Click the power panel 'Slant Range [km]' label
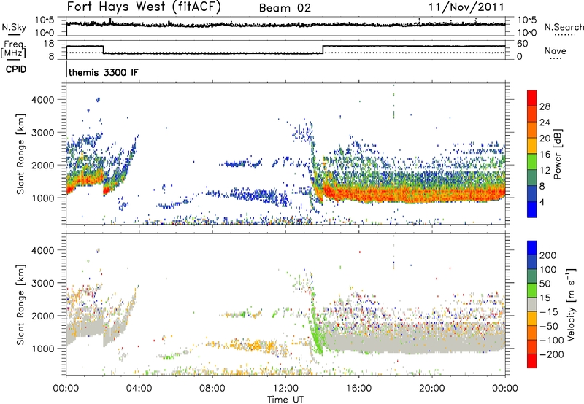Image resolution: width=584 pixels, height=404 pixels. 20,154
